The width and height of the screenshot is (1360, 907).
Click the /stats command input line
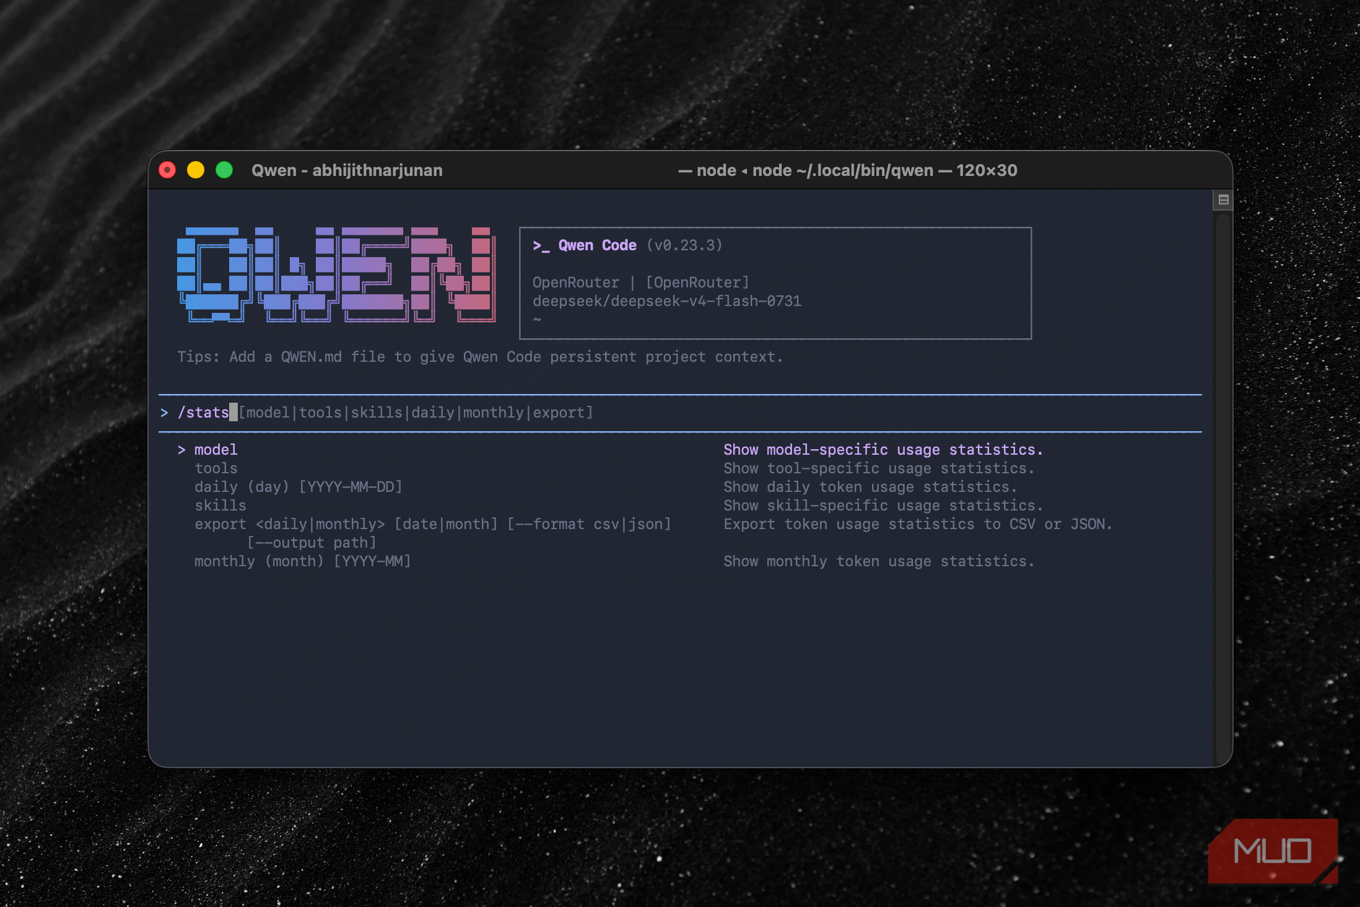(x=679, y=413)
